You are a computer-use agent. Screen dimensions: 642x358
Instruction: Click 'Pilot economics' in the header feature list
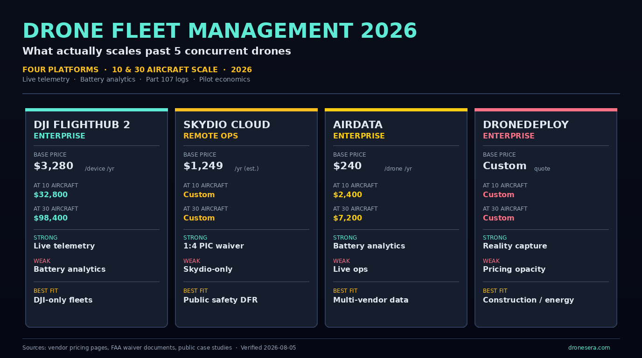pyautogui.click(x=224, y=79)
